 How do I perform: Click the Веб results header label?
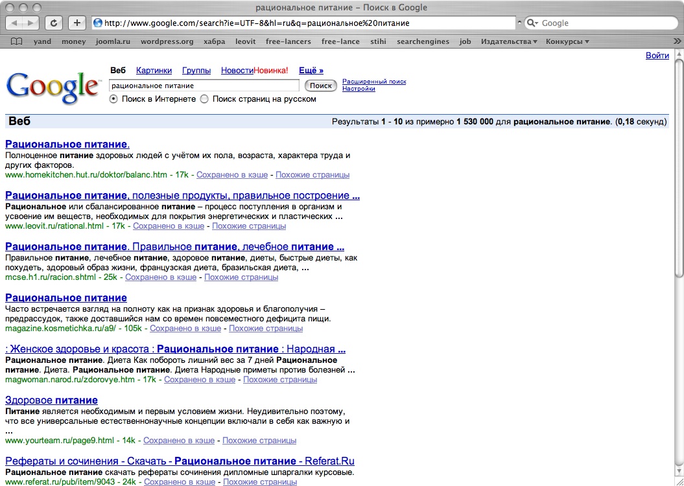(19, 121)
